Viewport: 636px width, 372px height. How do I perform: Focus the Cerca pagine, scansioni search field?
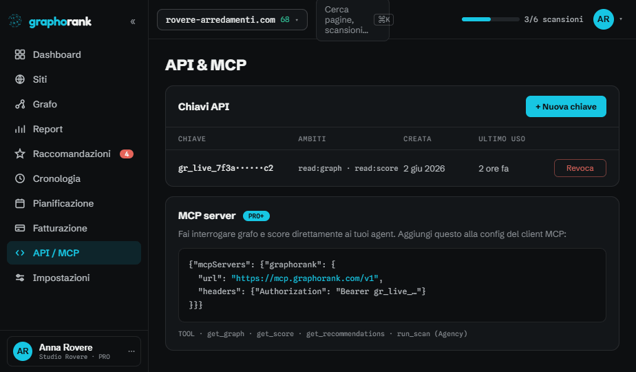(x=352, y=19)
